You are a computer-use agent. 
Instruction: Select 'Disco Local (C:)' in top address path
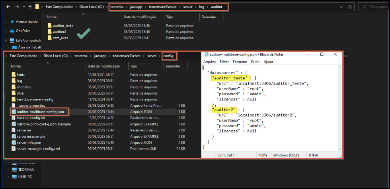point(91,7)
